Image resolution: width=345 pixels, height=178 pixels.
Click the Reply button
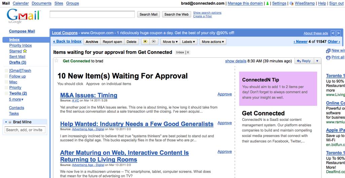click(x=304, y=61)
